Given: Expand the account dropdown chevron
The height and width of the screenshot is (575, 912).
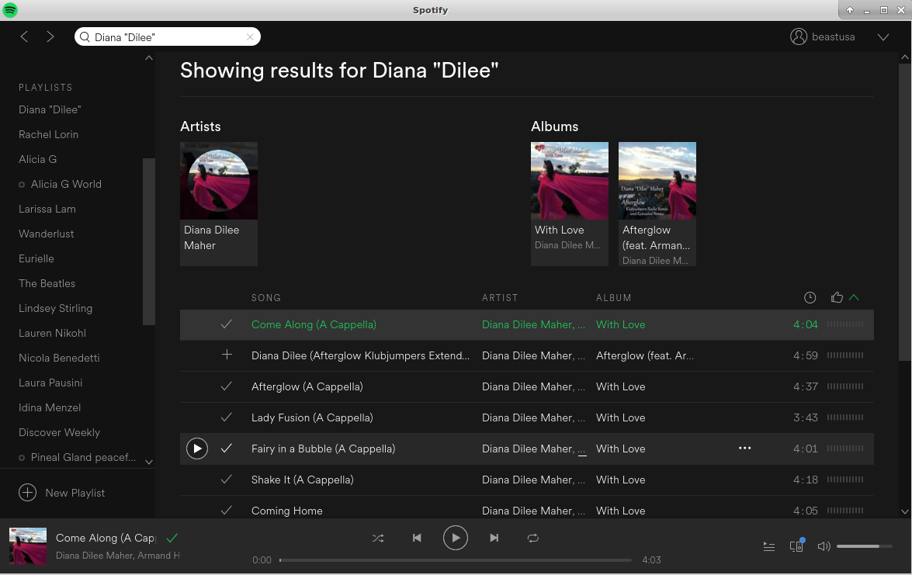Looking at the screenshot, I should coord(883,37).
